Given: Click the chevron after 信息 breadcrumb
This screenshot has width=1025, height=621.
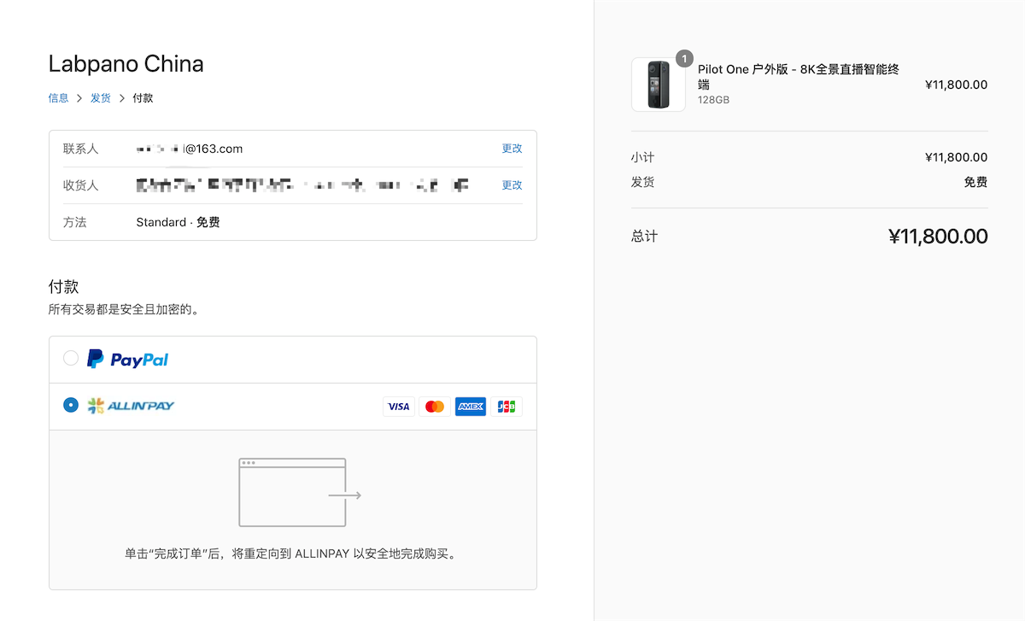Looking at the screenshot, I should point(79,98).
